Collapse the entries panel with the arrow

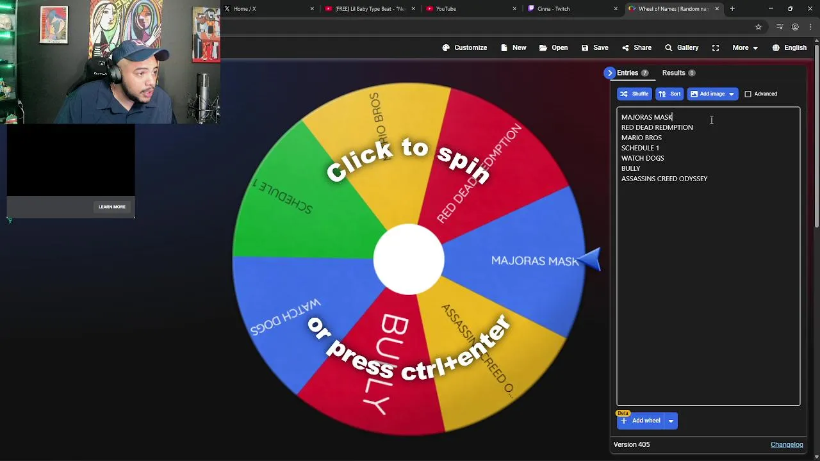(610, 73)
